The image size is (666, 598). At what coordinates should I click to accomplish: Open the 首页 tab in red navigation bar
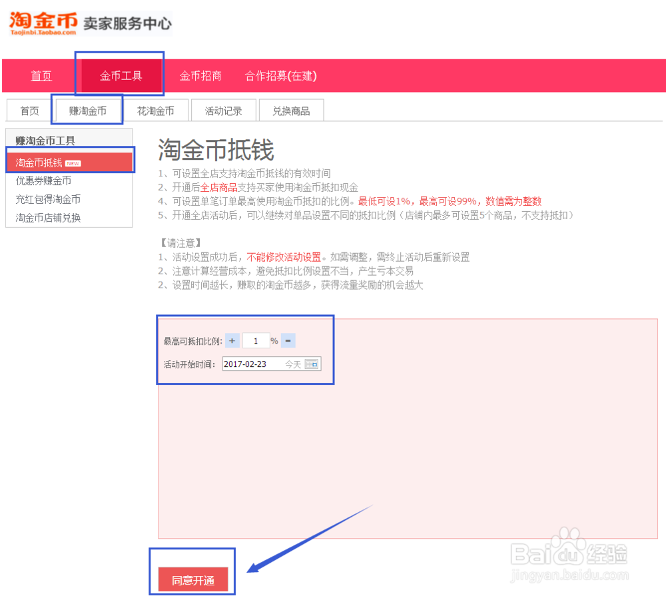click(41, 76)
